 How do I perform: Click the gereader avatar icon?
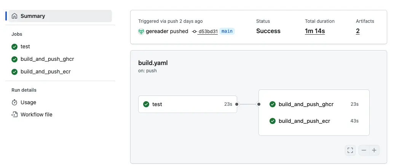141,31
